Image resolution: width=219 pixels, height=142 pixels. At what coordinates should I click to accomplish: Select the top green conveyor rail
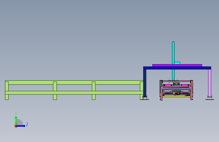point(74,82)
